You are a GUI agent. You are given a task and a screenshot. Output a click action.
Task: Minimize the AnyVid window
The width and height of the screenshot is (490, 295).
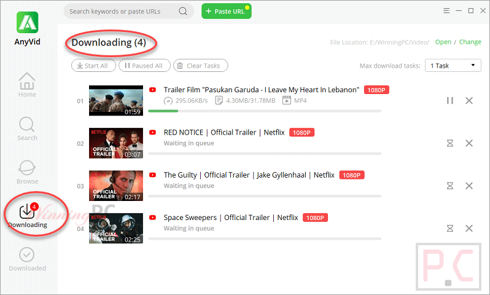click(459, 10)
